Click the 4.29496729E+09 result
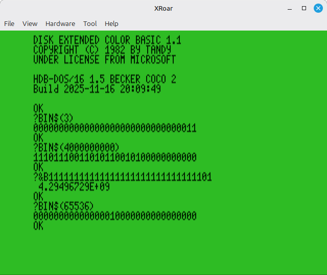327x275 pixels. click(x=74, y=187)
